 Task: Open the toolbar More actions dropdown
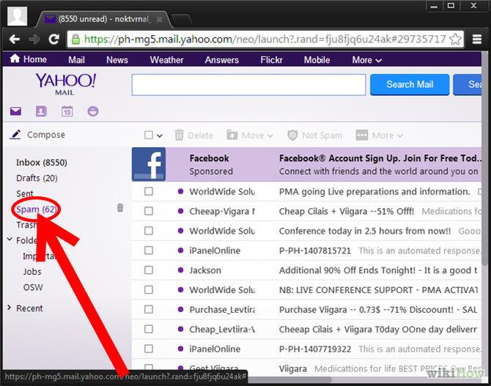point(379,136)
